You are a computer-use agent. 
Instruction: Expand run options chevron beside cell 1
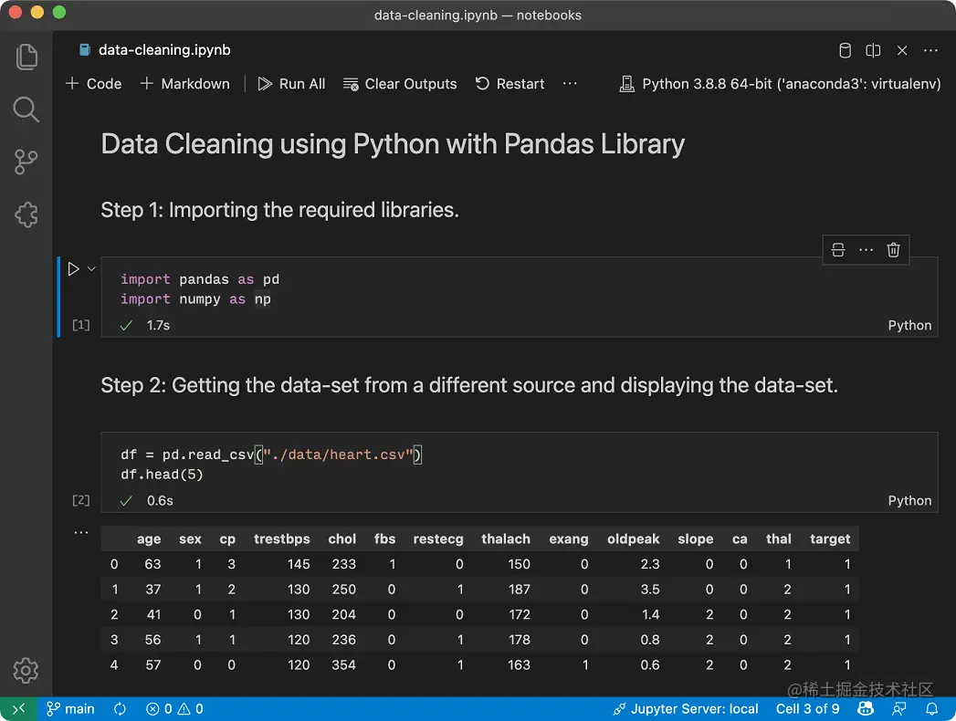point(91,268)
